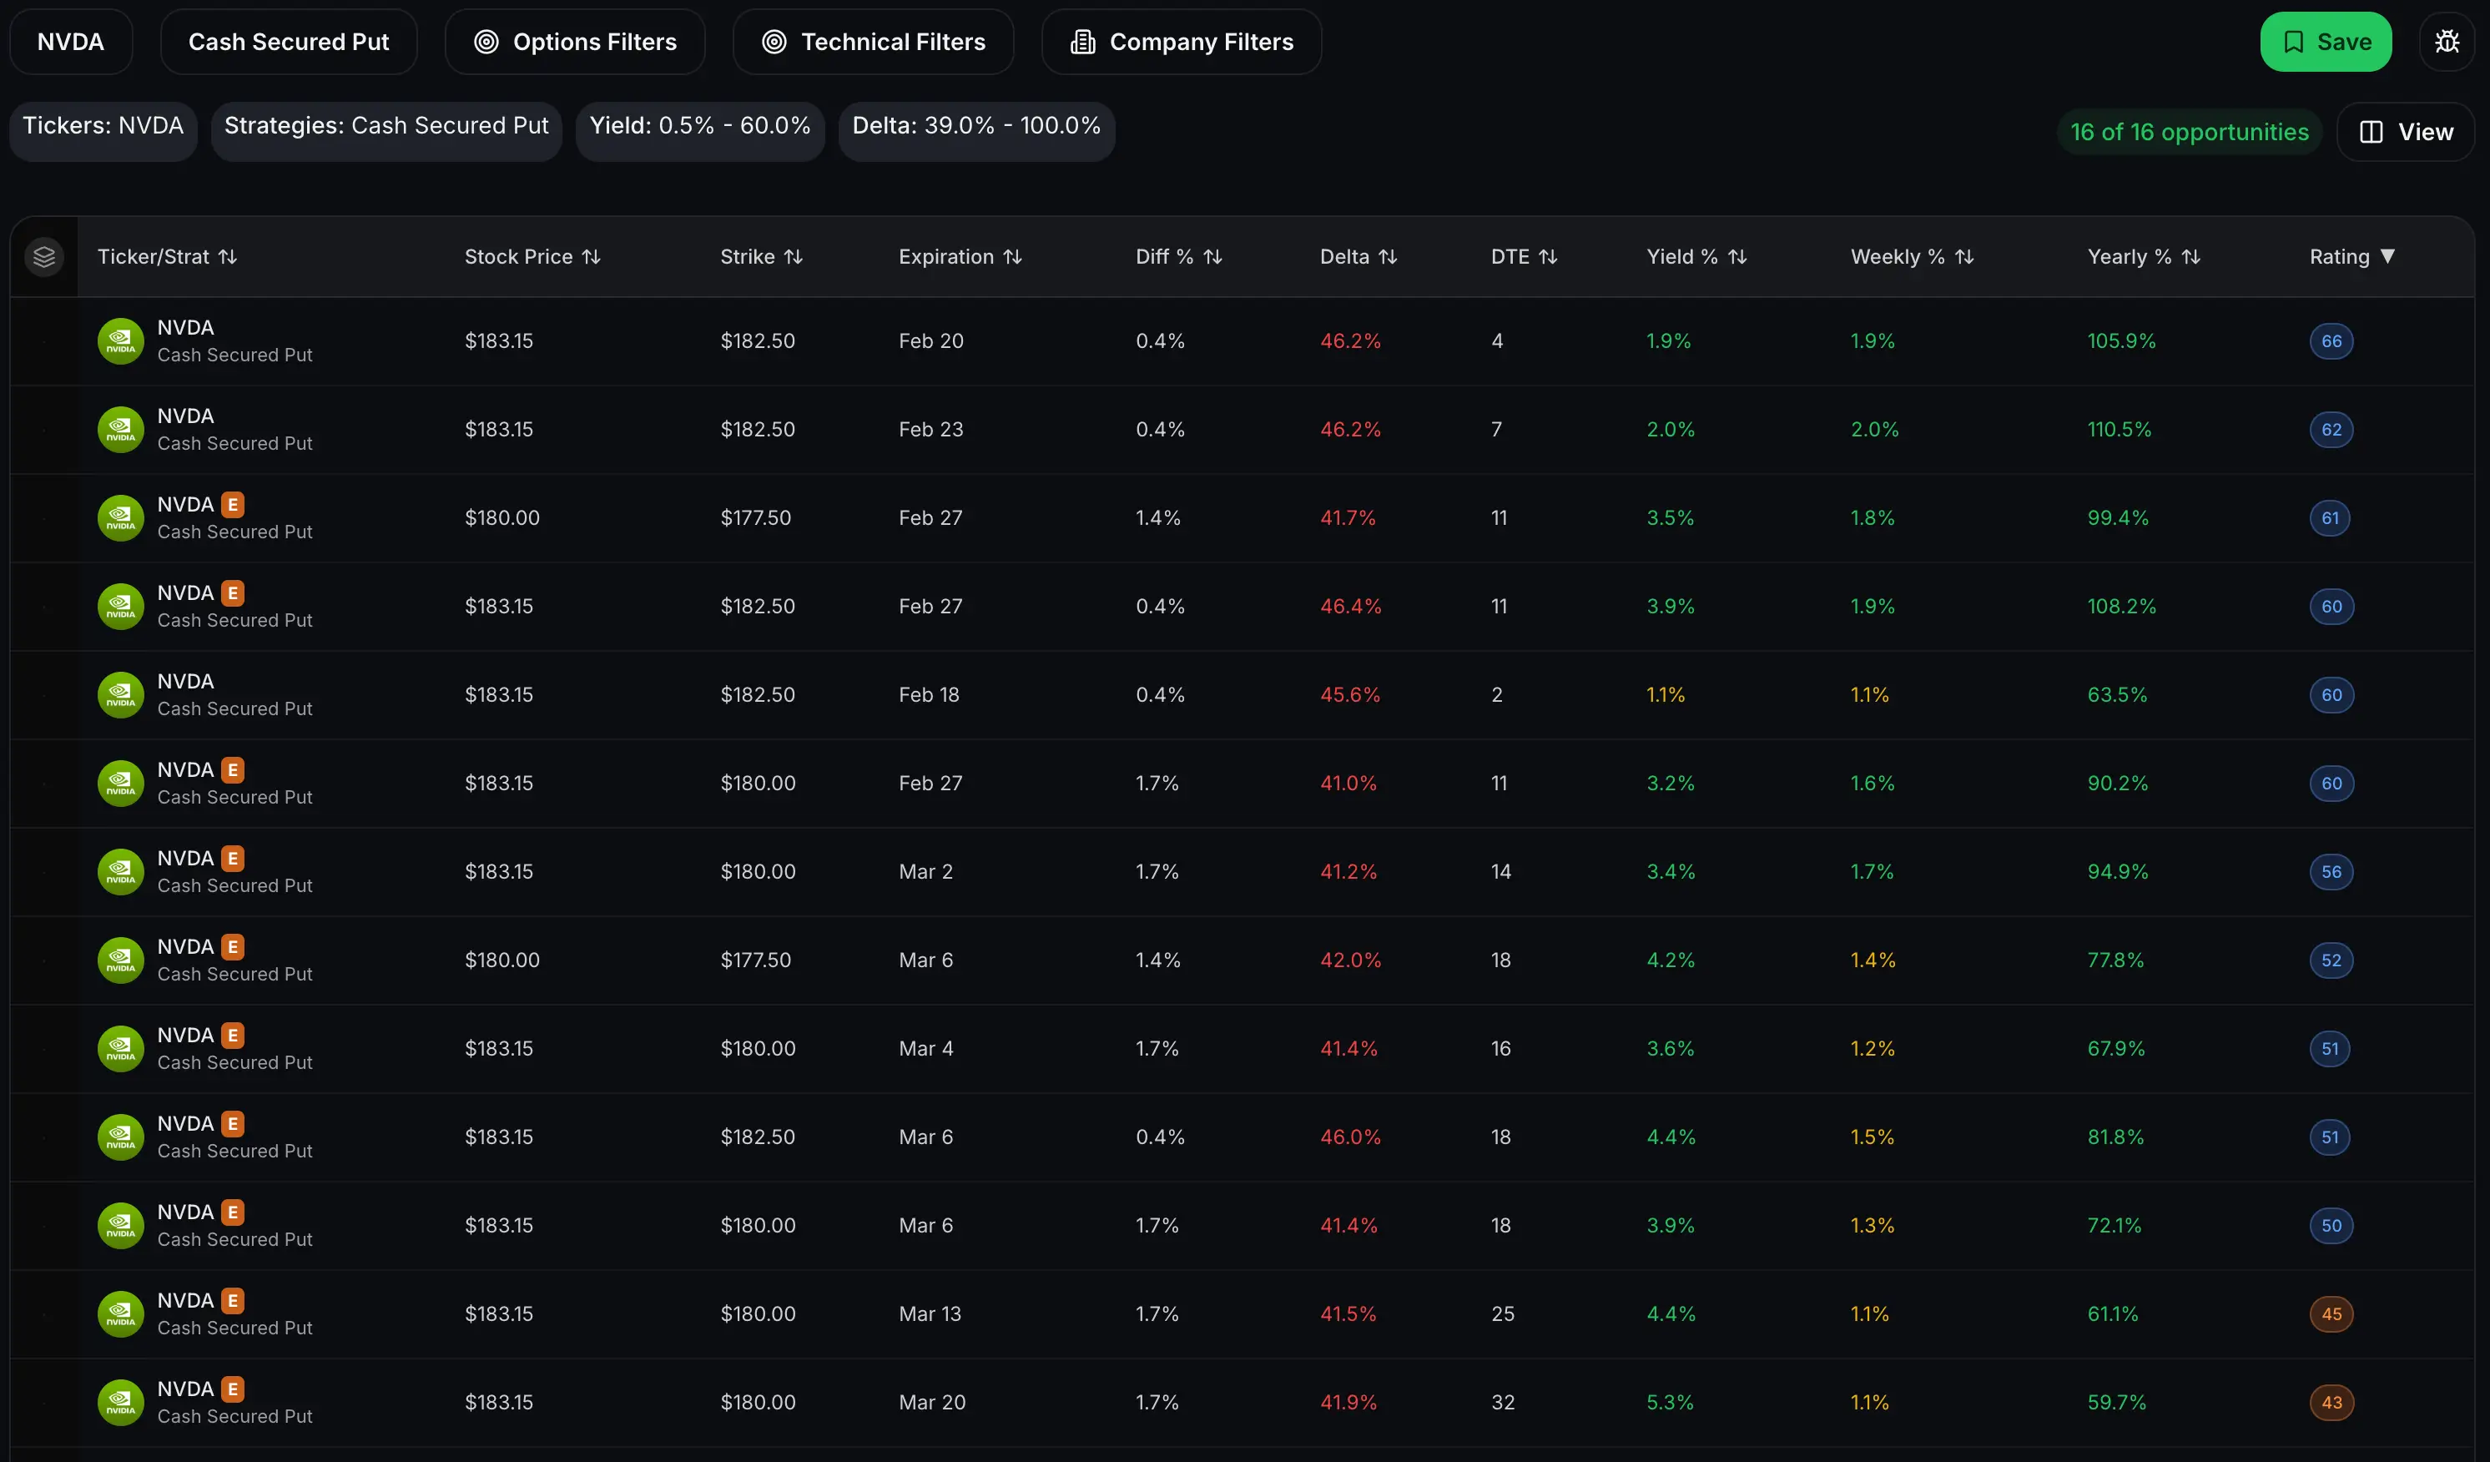The height and width of the screenshot is (1462, 2490).
Task: Select row with 105.9% yearly return
Action: (1243, 340)
